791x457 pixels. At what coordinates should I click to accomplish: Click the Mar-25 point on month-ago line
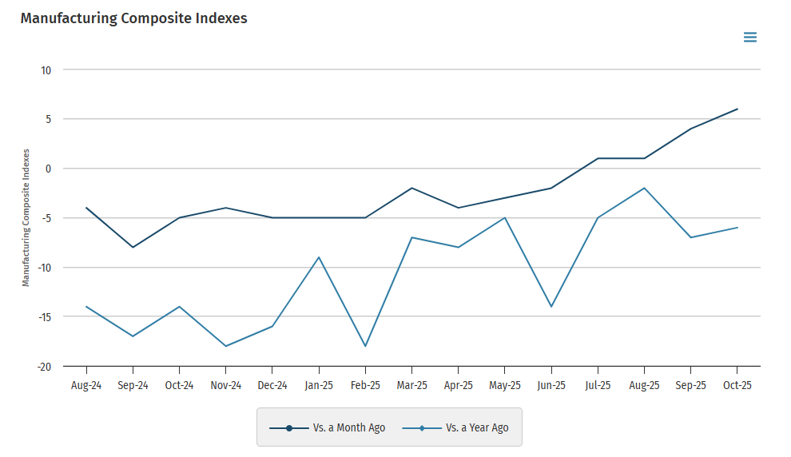coord(411,188)
